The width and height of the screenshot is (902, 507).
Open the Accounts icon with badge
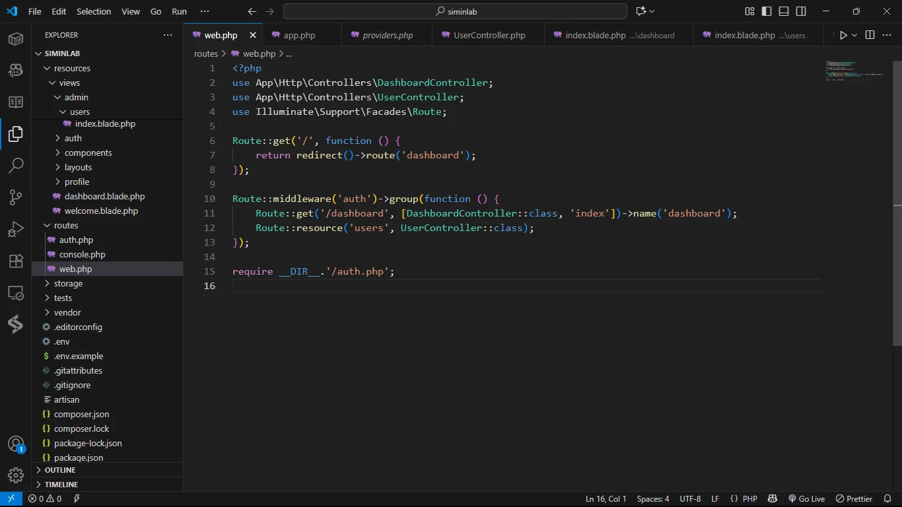pyautogui.click(x=16, y=444)
